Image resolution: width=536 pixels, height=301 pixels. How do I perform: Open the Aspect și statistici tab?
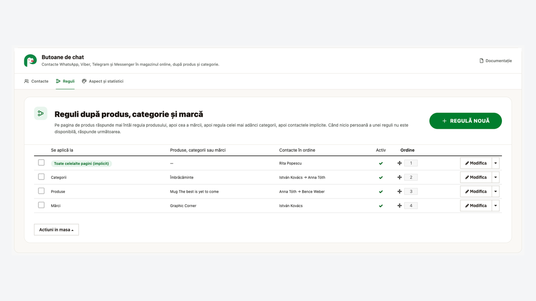point(102,81)
